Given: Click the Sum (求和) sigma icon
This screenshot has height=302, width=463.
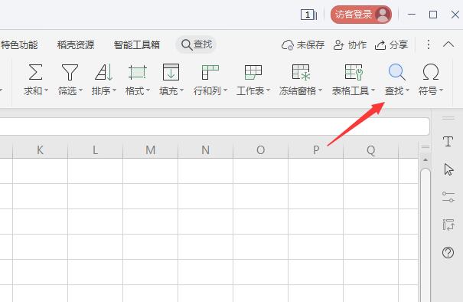Looking at the screenshot, I should coord(35,72).
